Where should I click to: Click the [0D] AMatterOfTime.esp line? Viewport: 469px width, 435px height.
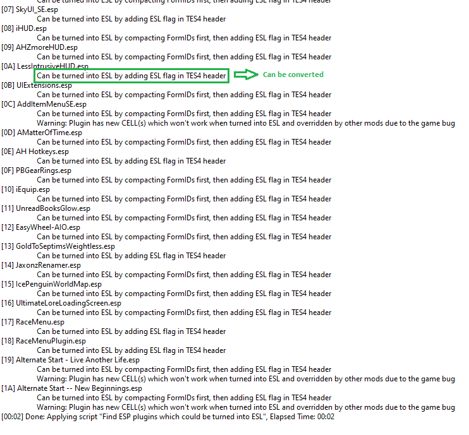pos(42,133)
